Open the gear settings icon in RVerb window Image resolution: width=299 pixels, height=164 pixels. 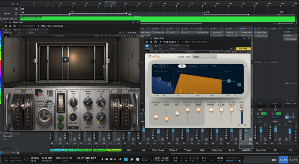point(231,49)
